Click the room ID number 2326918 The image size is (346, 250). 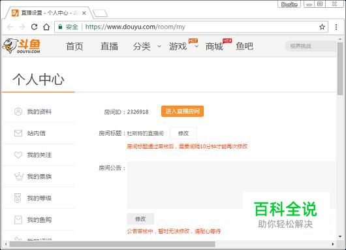138,112
